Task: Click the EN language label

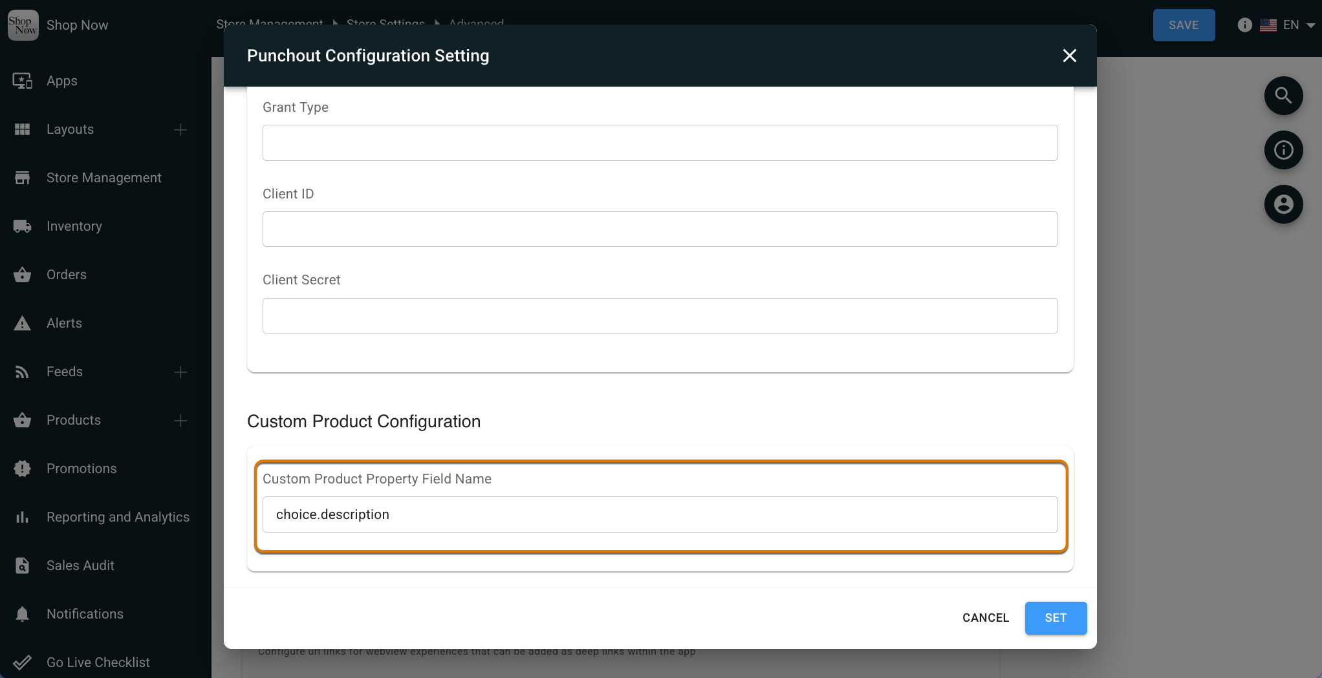Action: tap(1291, 25)
